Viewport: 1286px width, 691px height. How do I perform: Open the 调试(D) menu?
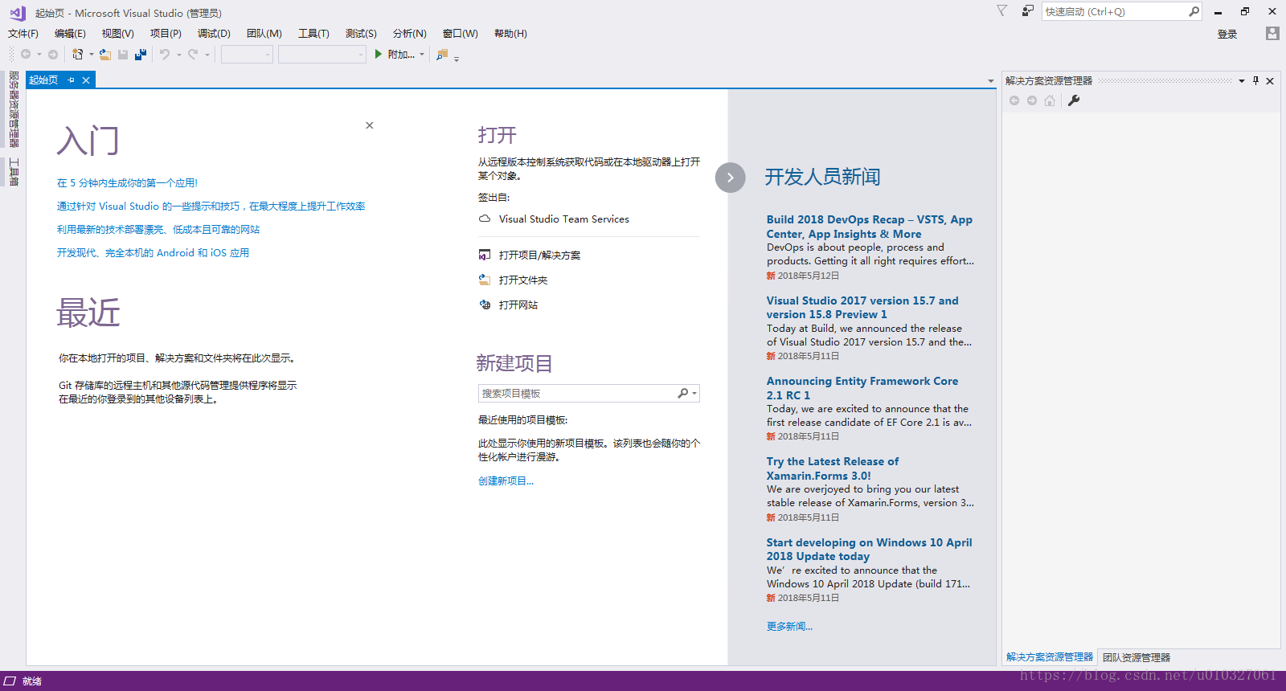click(x=214, y=34)
